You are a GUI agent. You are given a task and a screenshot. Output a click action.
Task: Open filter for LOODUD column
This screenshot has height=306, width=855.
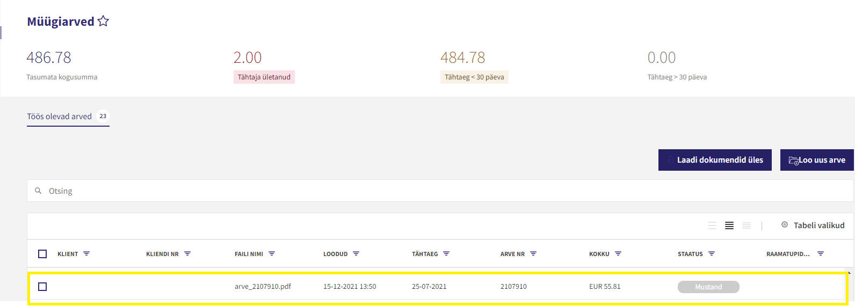tap(356, 253)
